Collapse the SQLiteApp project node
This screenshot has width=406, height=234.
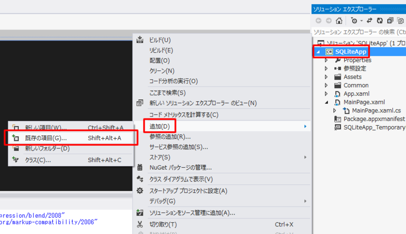coord(319,52)
